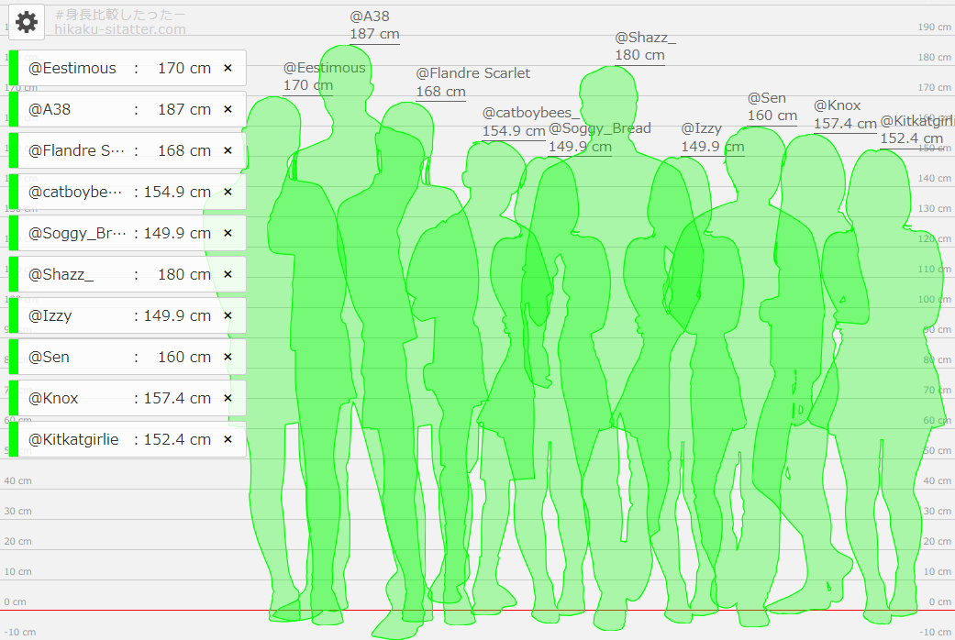Viewport: 955px width, 640px height.
Task: Edit the @Knox name in the list
Action: (x=53, y=398)
